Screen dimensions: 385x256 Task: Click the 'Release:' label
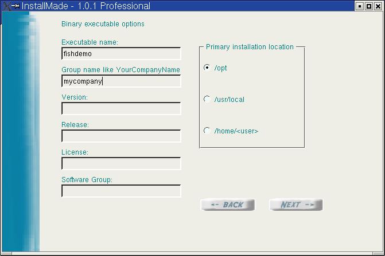click(75, 125)
